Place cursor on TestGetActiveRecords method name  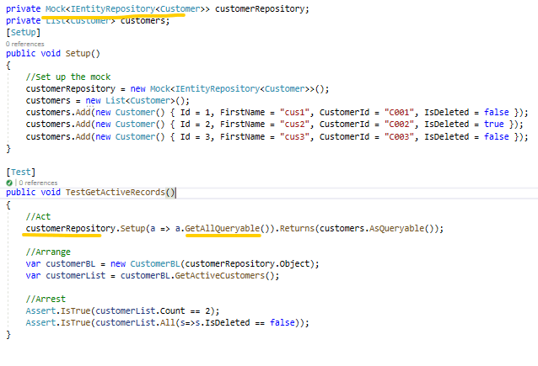116,192
